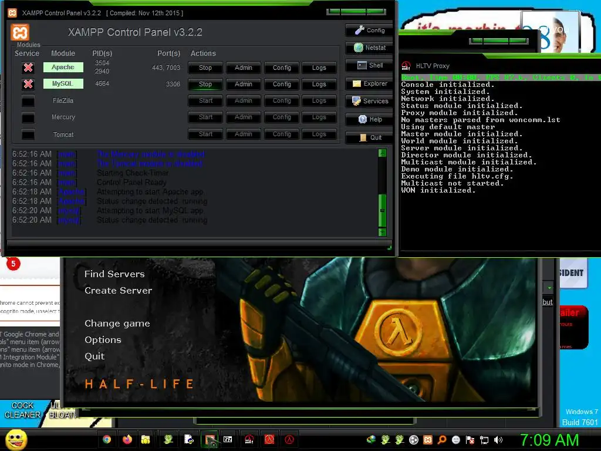Screen dimensions: 601x451
Task: Switch to the HLTV Proxy taskbar icon
Action: [249, 439]
